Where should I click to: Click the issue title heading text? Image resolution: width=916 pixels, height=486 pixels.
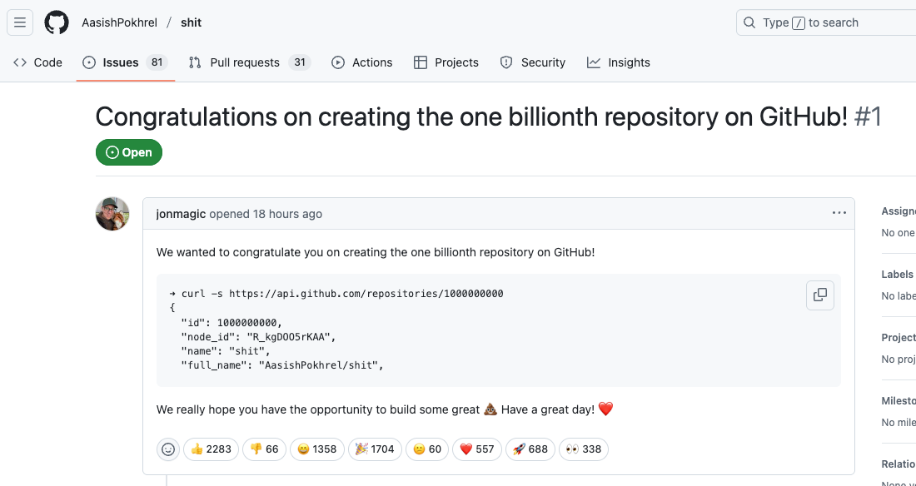pyautogui.click(x=471, y=117)
